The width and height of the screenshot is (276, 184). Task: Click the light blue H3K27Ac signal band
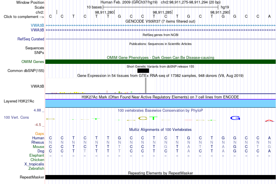click(x=160, y=103)
